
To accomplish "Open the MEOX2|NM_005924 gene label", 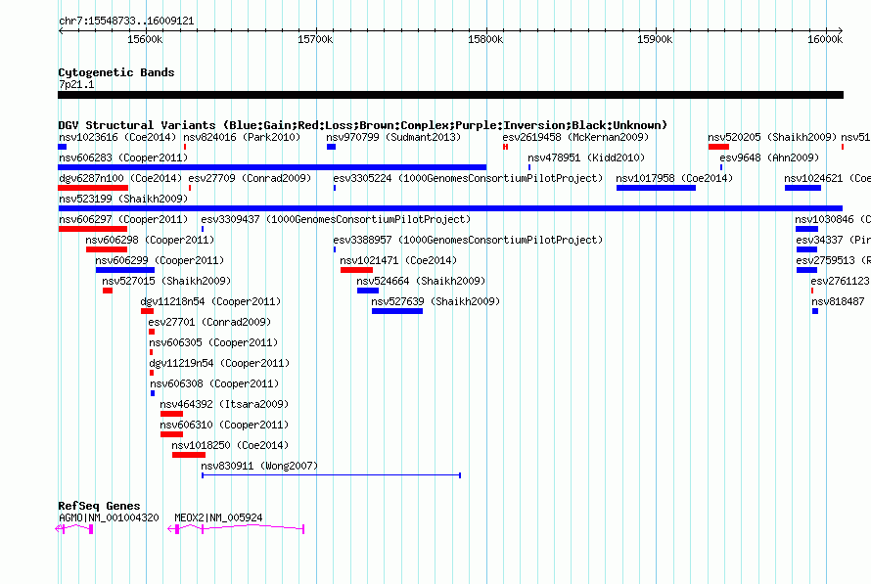I will pyautogui.click(x=218, y=517).
